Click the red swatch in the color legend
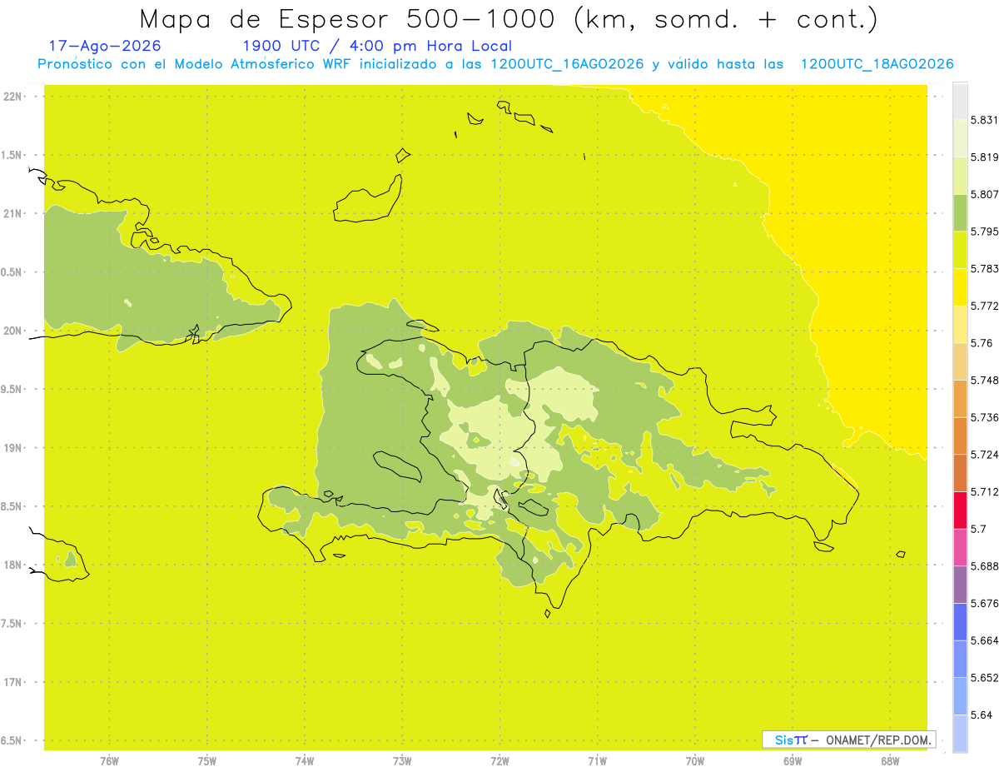Image resolution: width=999 pixels, height=772 pixels. pos(960,510)
